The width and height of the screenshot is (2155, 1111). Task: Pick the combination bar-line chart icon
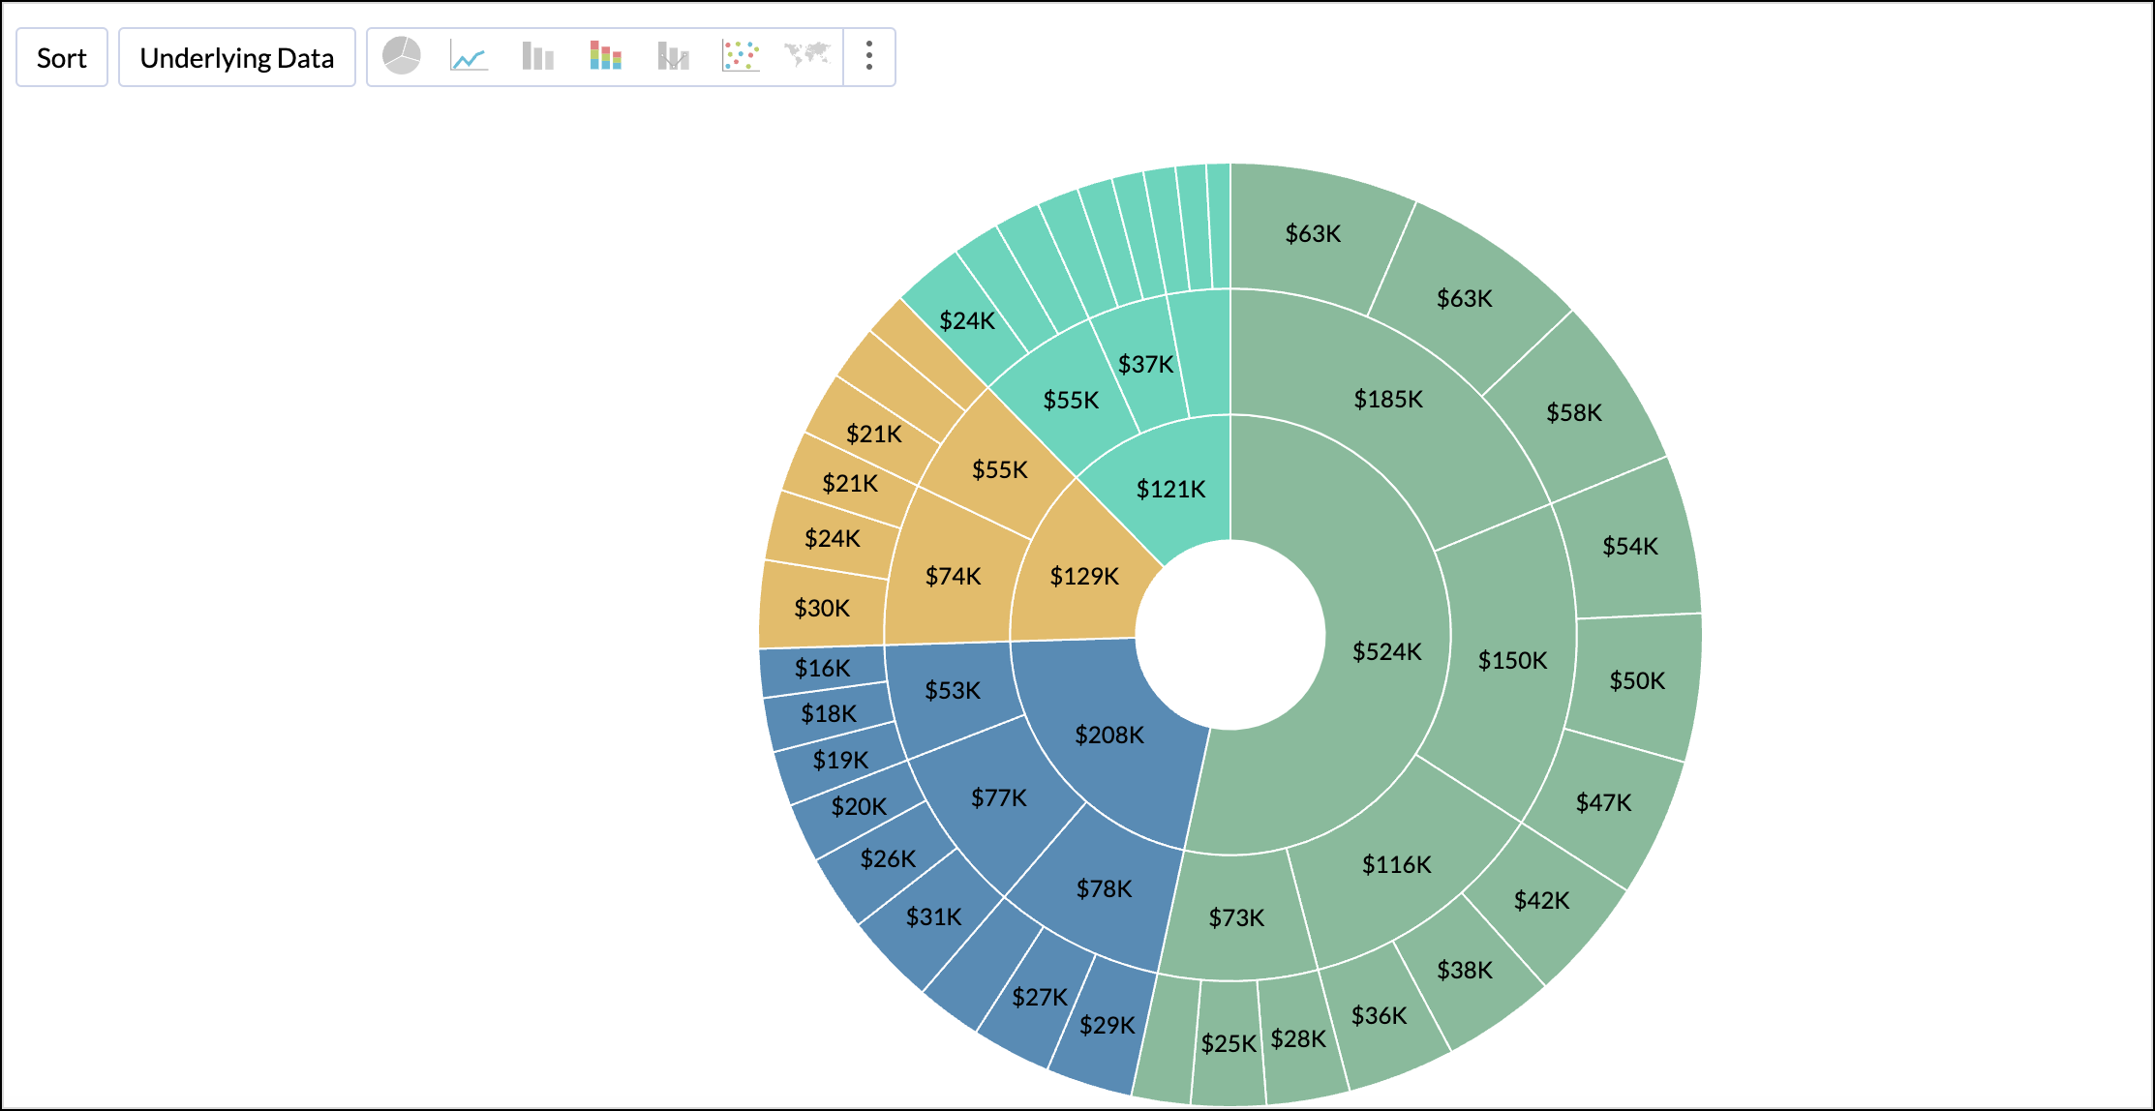coord(673,57)
